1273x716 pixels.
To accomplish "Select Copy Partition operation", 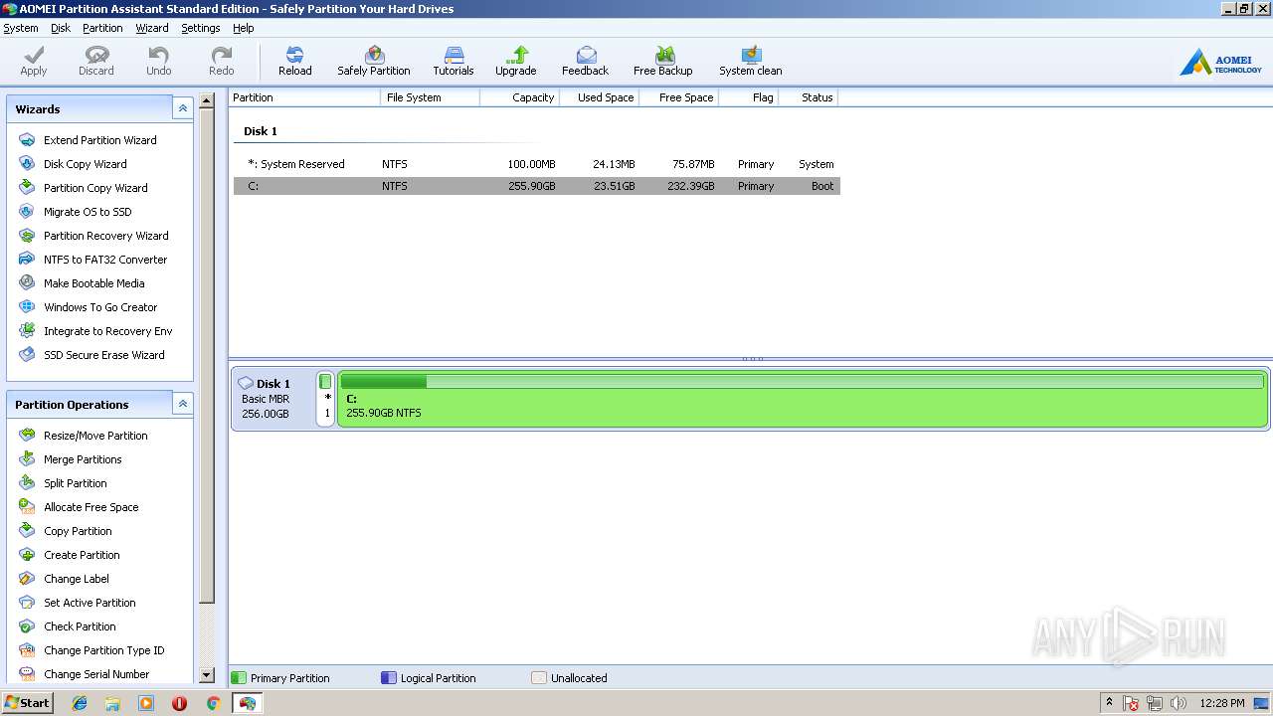I will [78, 531].
